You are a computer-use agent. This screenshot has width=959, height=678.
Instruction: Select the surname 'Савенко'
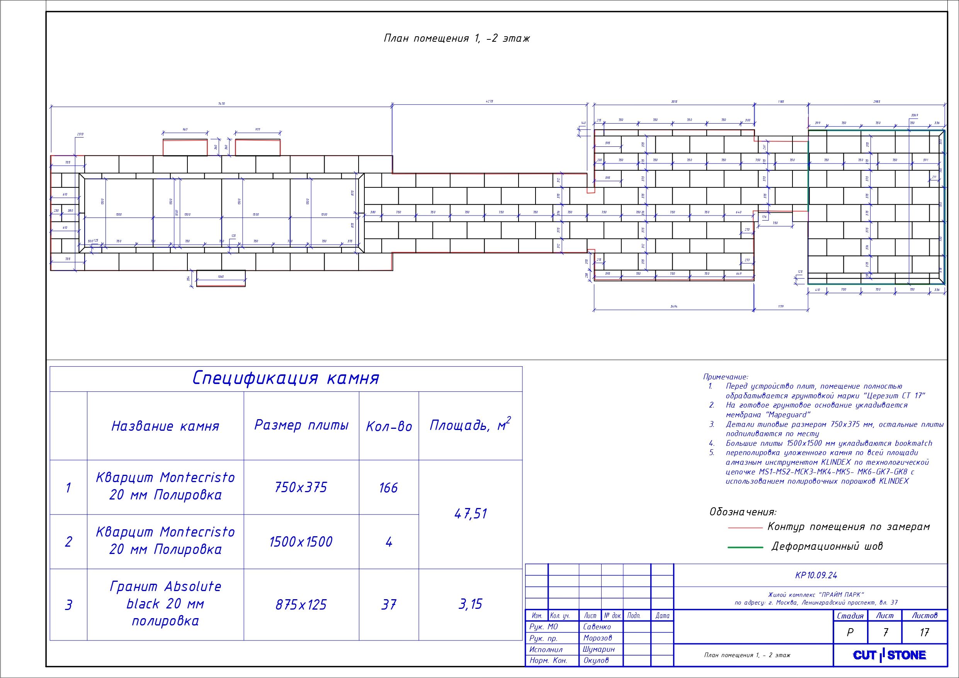pyautogui.click(x=597, y=627)
